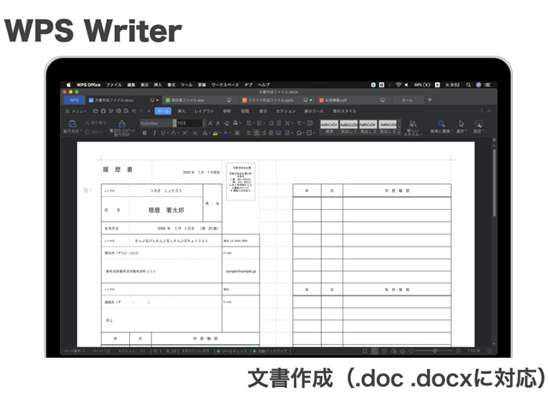Click the borders icon in paragraph group
This screenshot has width=548, height=411.
pos(309,133)
